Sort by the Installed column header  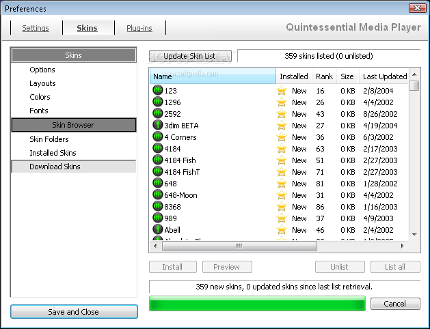[294, 76]
